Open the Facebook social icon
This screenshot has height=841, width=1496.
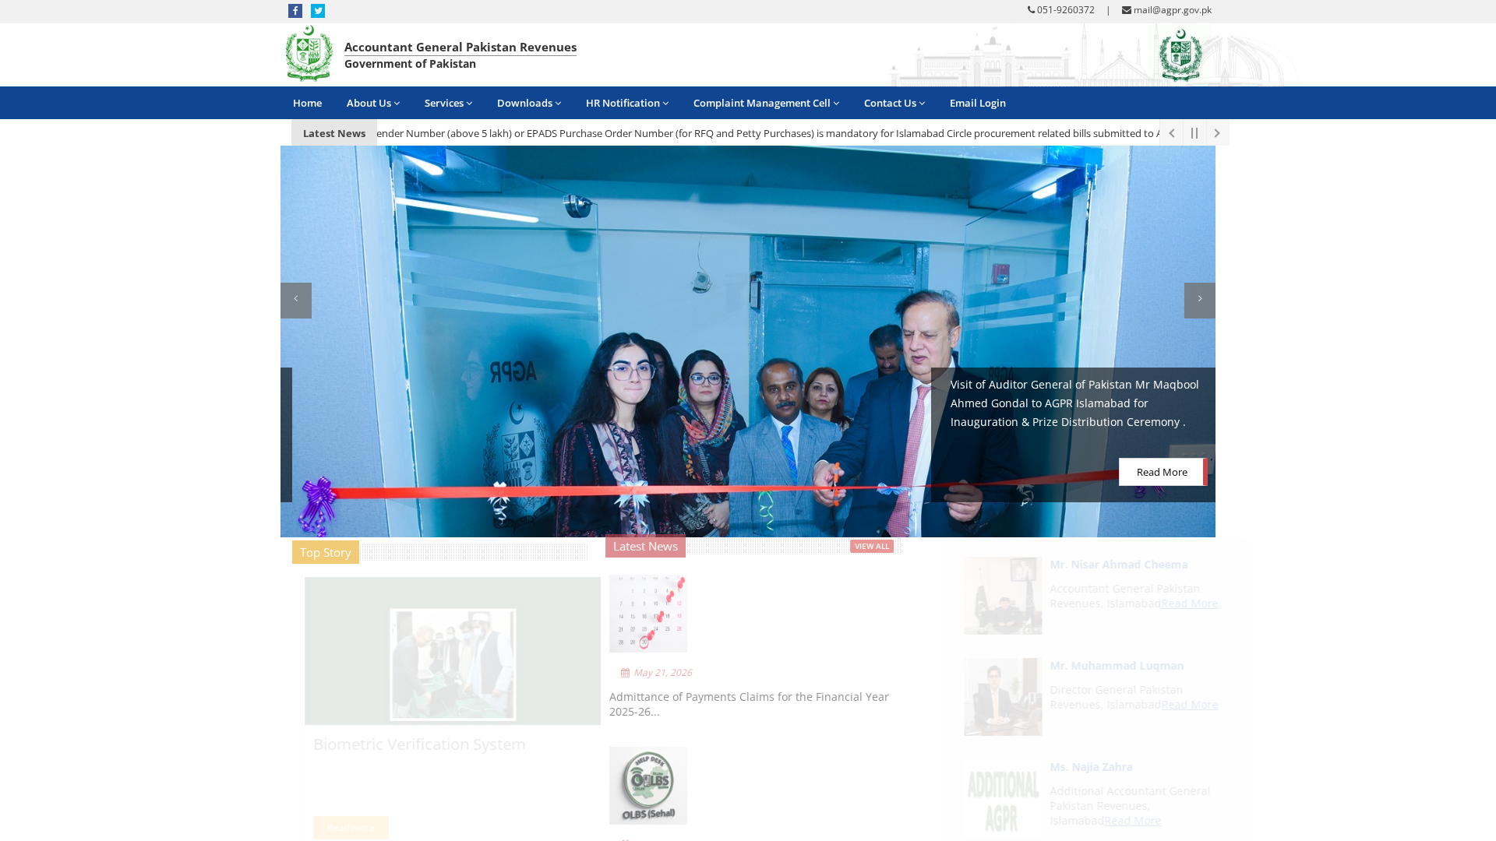click(x=295, y=11)
